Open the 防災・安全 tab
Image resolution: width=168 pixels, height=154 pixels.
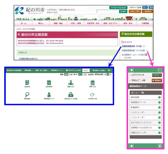[128, 23]
